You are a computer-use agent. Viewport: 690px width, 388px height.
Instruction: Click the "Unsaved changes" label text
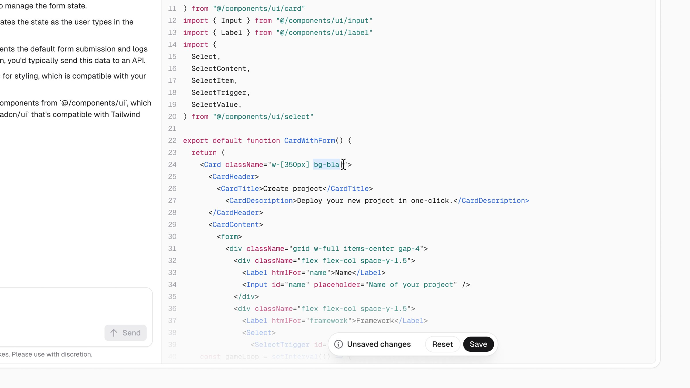pyautogui.click(x=378, y=344)
